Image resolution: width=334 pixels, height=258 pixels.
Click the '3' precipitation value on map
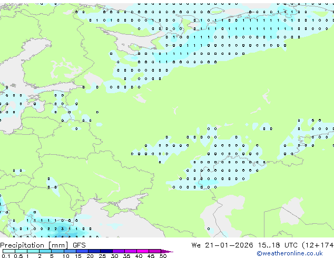click(x=62, y=229)
